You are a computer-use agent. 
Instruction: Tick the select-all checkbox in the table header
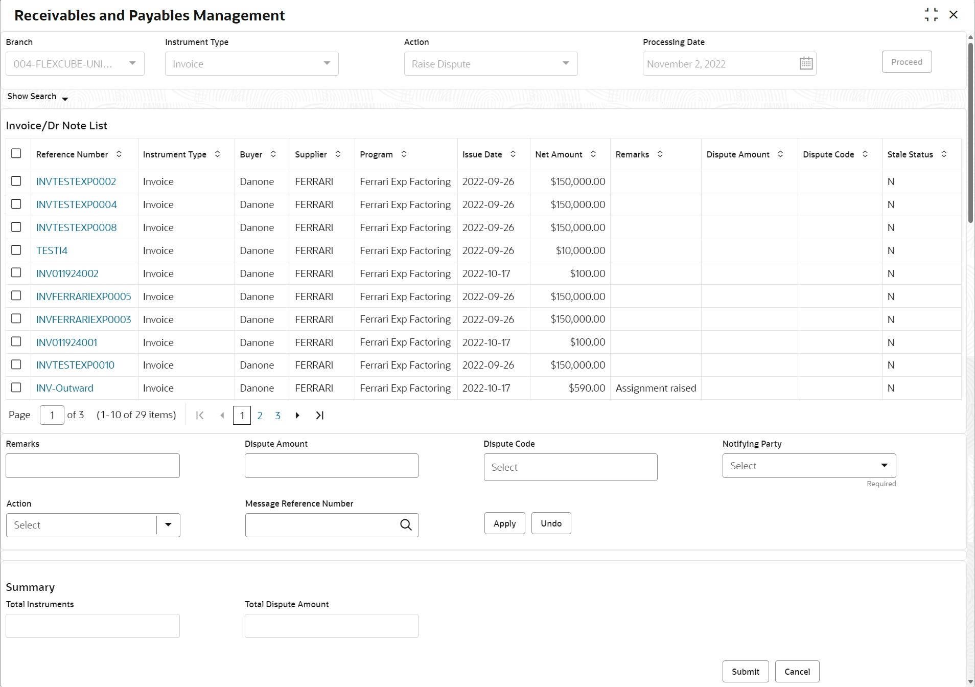[x=16, y=153]
